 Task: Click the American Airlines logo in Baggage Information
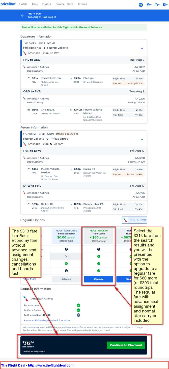[26, 298]
